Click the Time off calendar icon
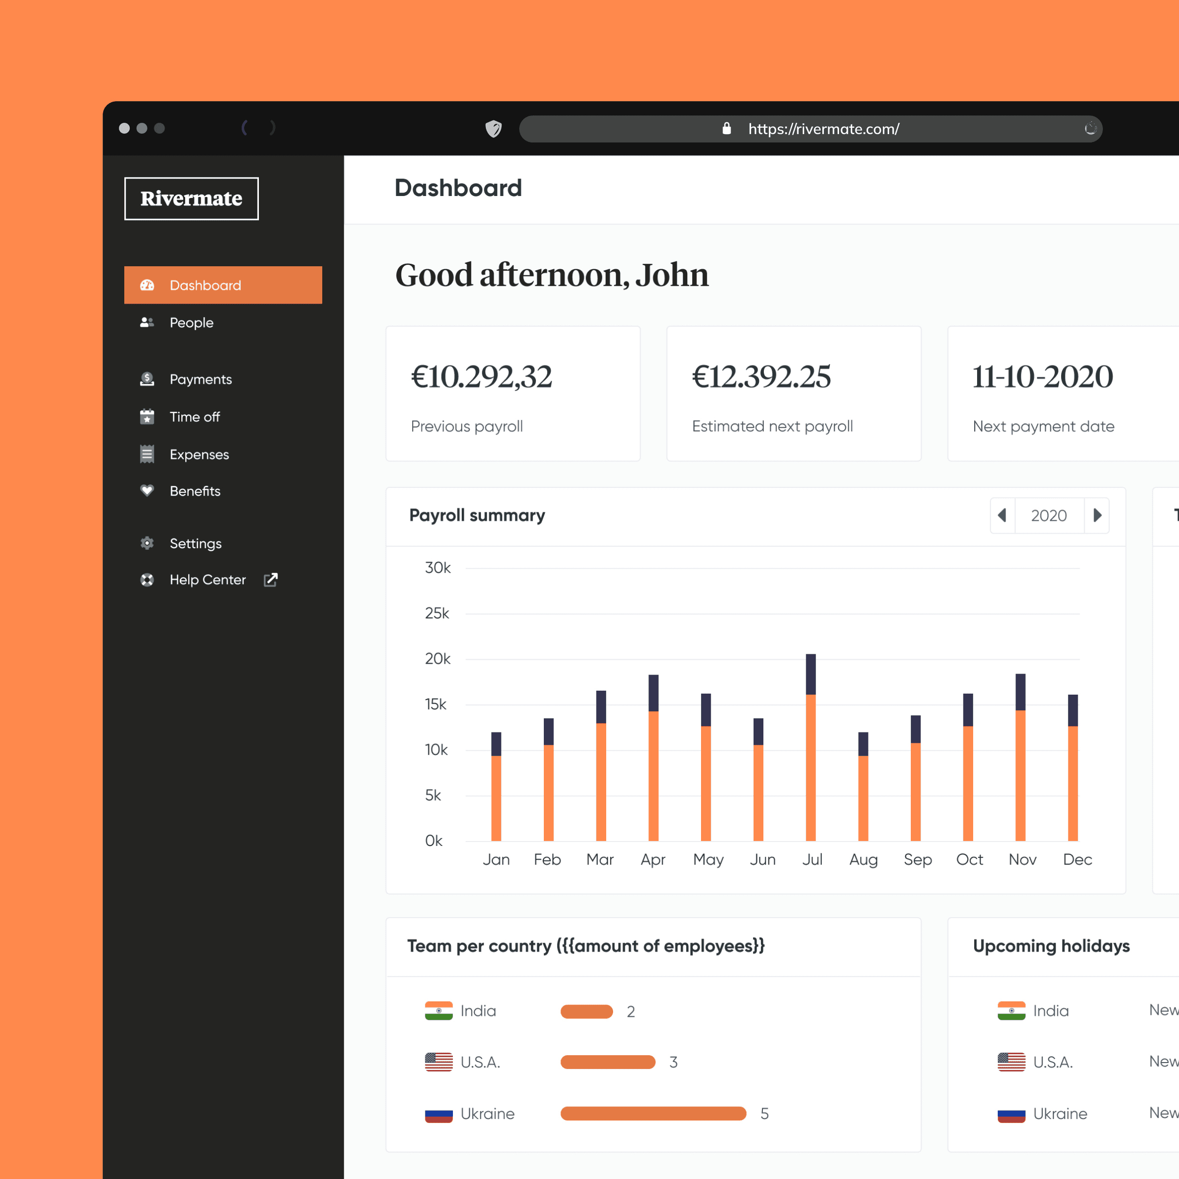1179x1179 pixels. click(147, 417)
